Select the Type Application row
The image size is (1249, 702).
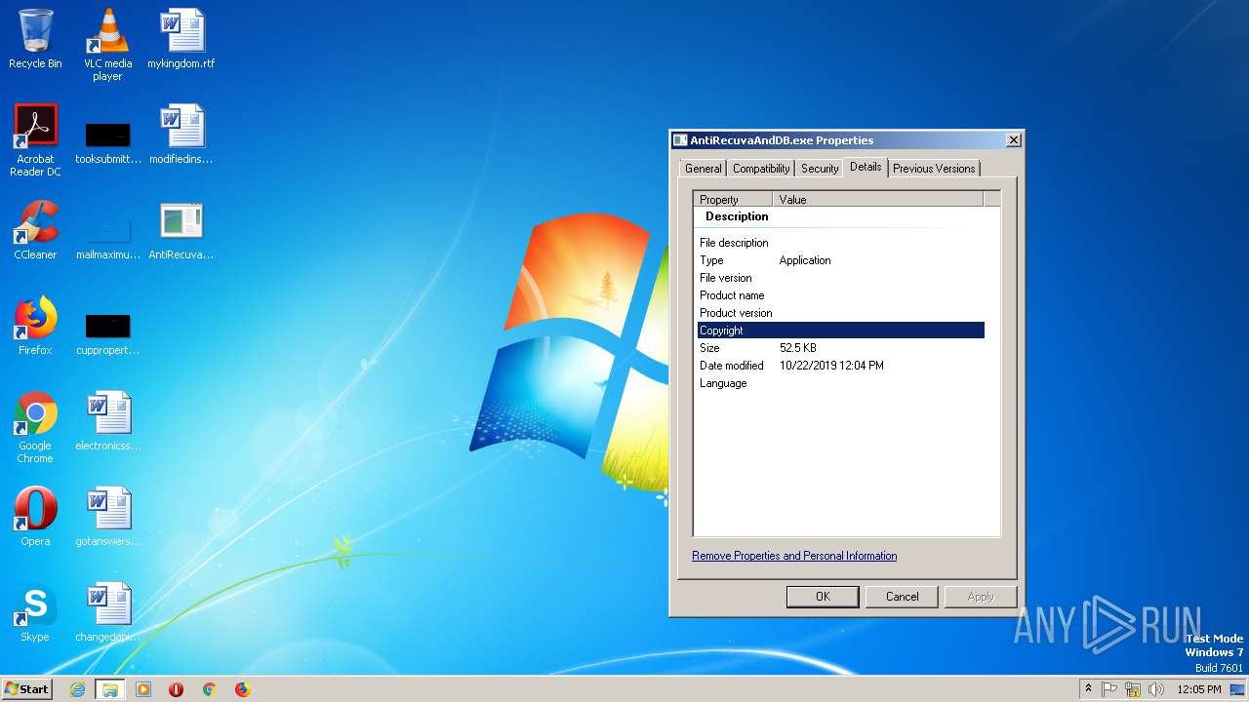pos(841,260)
